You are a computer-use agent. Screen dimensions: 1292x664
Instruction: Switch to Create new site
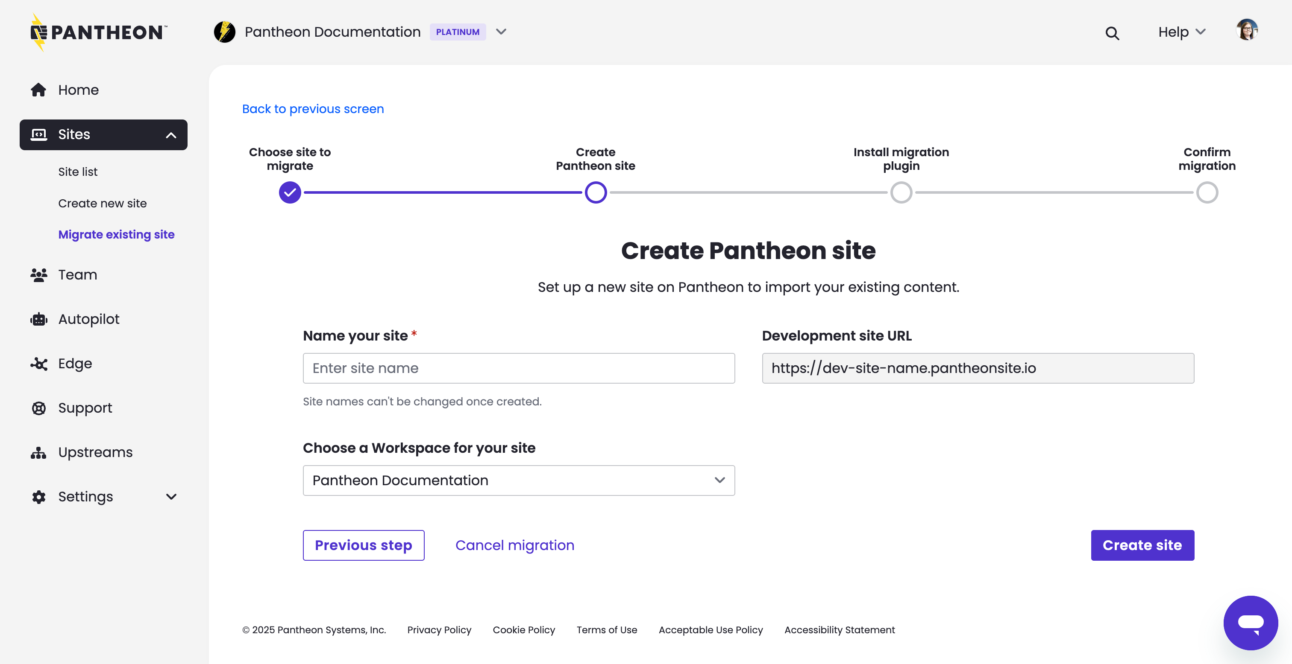(x=102, y=203)
